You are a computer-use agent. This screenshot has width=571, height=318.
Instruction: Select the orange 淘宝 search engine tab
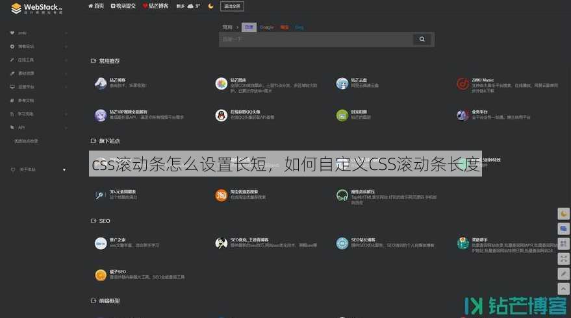[x=285, y=27]
